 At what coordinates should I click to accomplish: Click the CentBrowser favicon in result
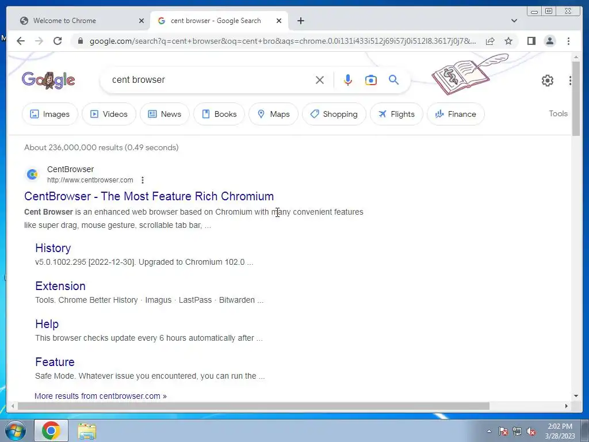[32, 174]
